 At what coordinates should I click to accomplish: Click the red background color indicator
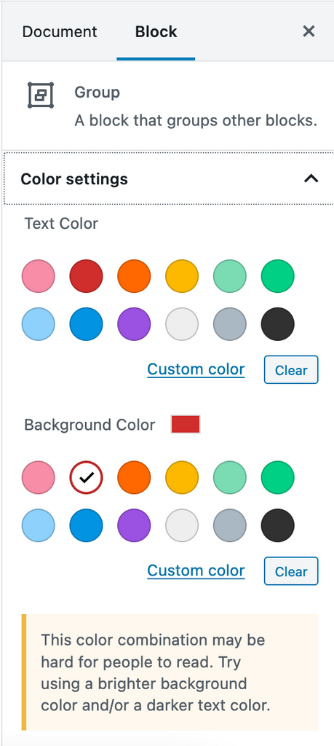click(x=186, y=425)
